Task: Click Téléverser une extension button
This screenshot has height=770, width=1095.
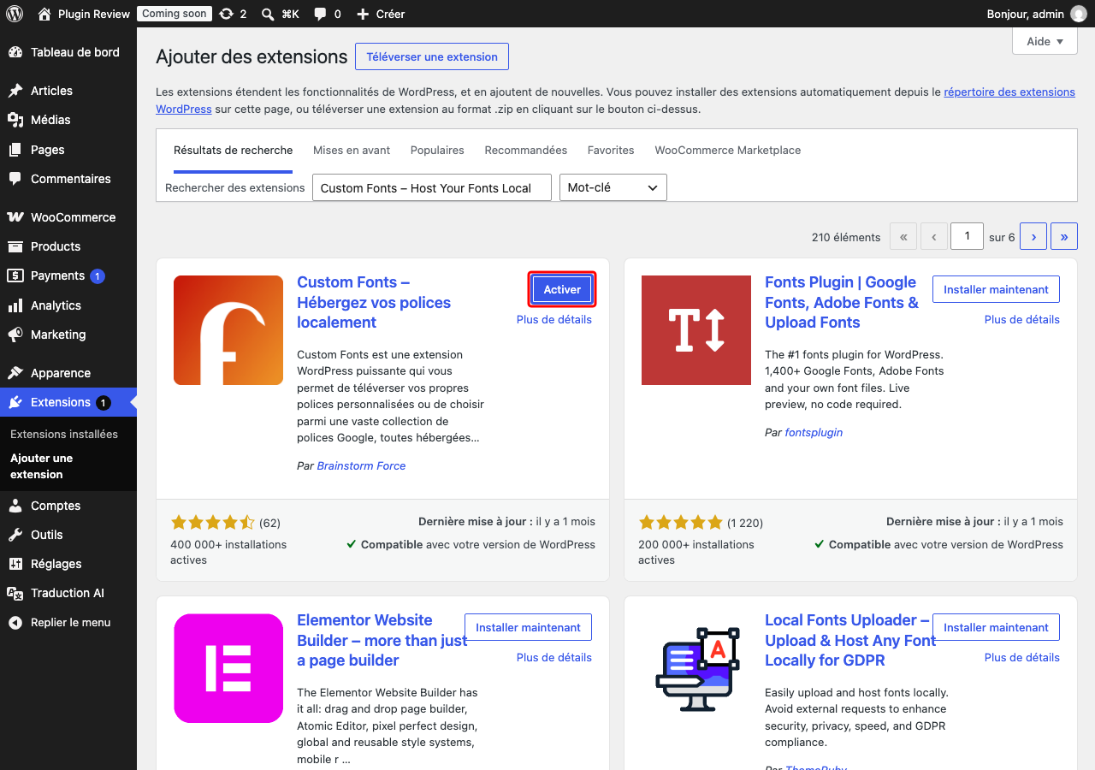Action: point(432,56)
